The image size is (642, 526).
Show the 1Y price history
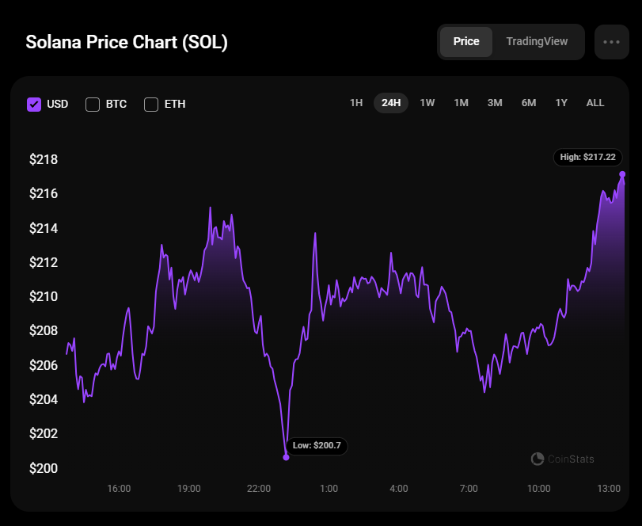[561, 103]
